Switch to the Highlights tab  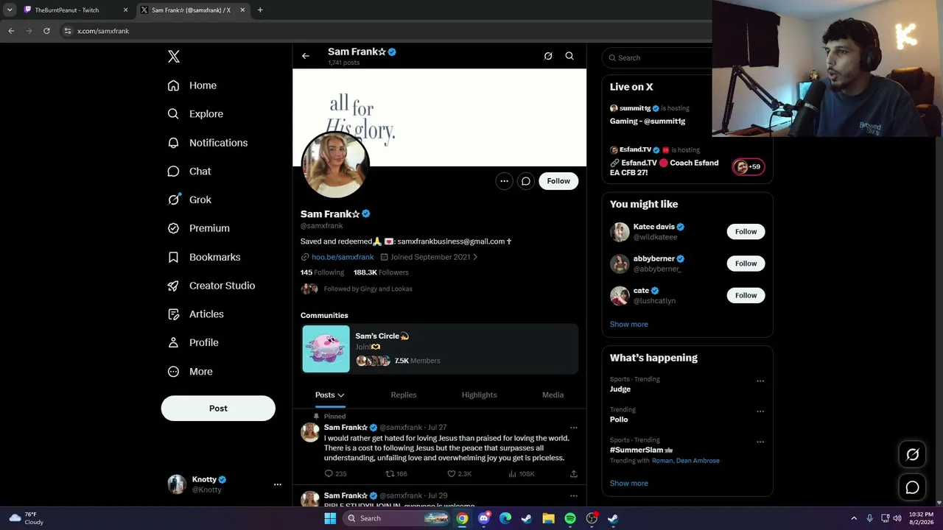480,395
